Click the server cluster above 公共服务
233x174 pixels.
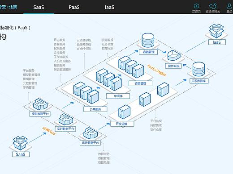coord(86,93)
